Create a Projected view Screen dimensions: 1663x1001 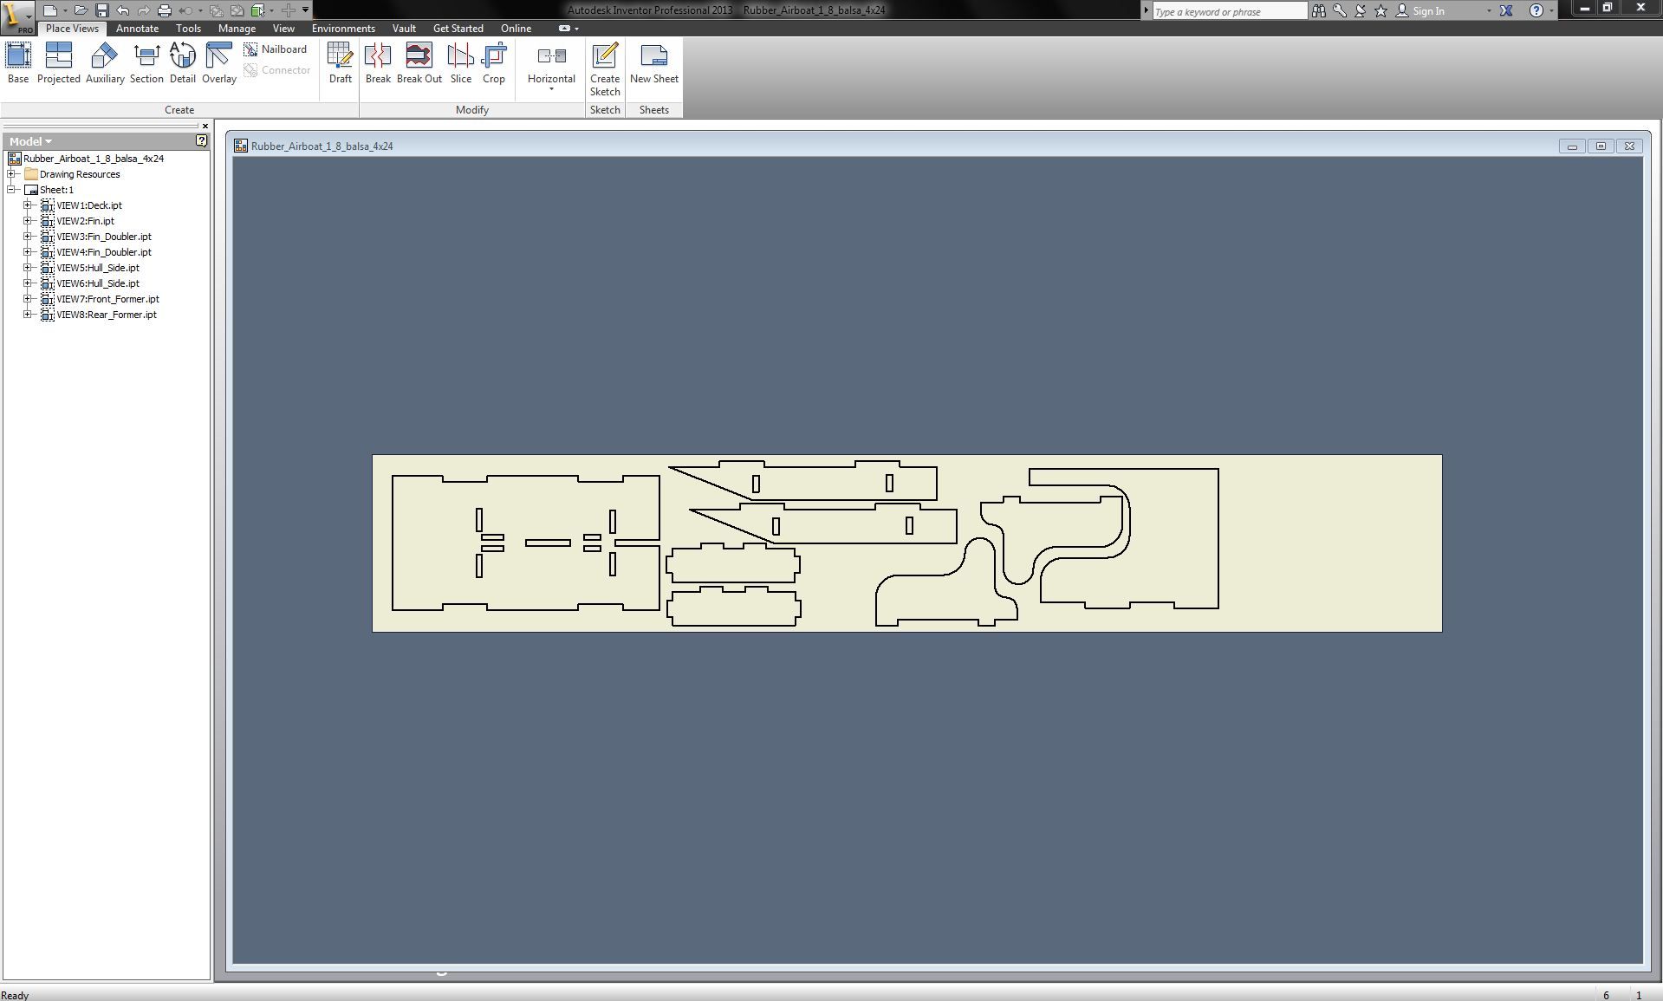click(x=58, y=62)
